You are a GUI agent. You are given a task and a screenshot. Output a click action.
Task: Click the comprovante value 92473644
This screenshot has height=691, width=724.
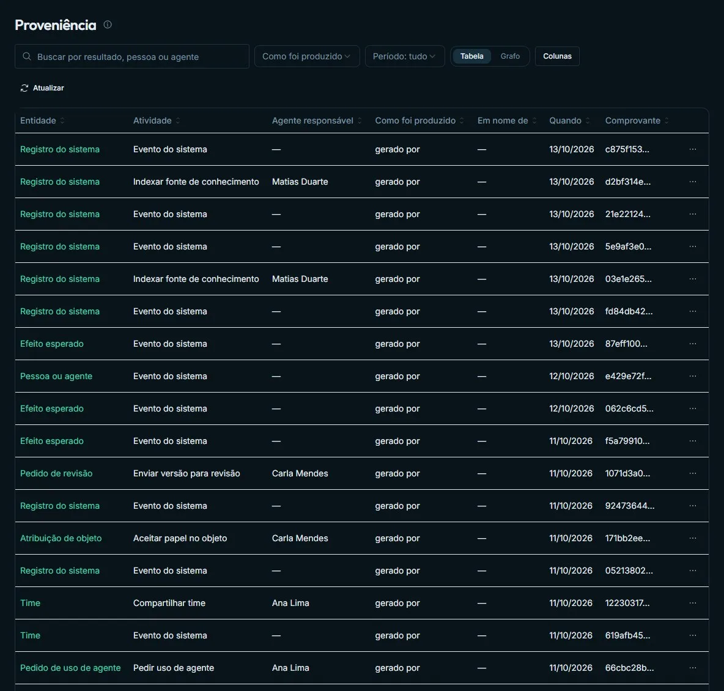point(630,506)
